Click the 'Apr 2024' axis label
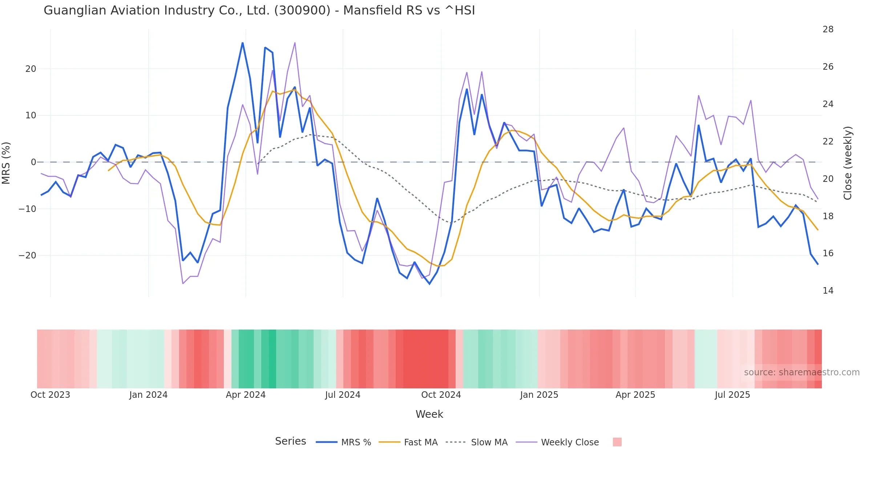The height and width of the screenshot is (490, 872). point(246,395)
